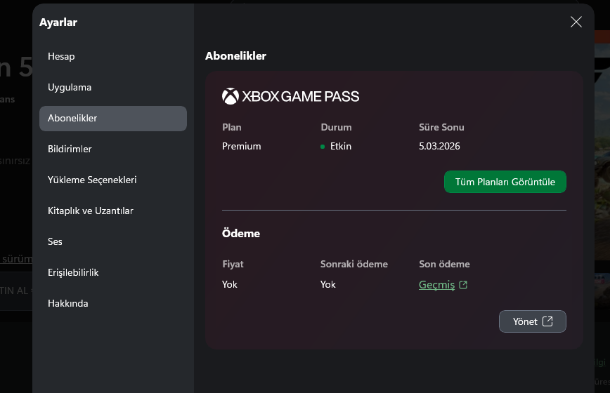Click the Durum column label

336,128
